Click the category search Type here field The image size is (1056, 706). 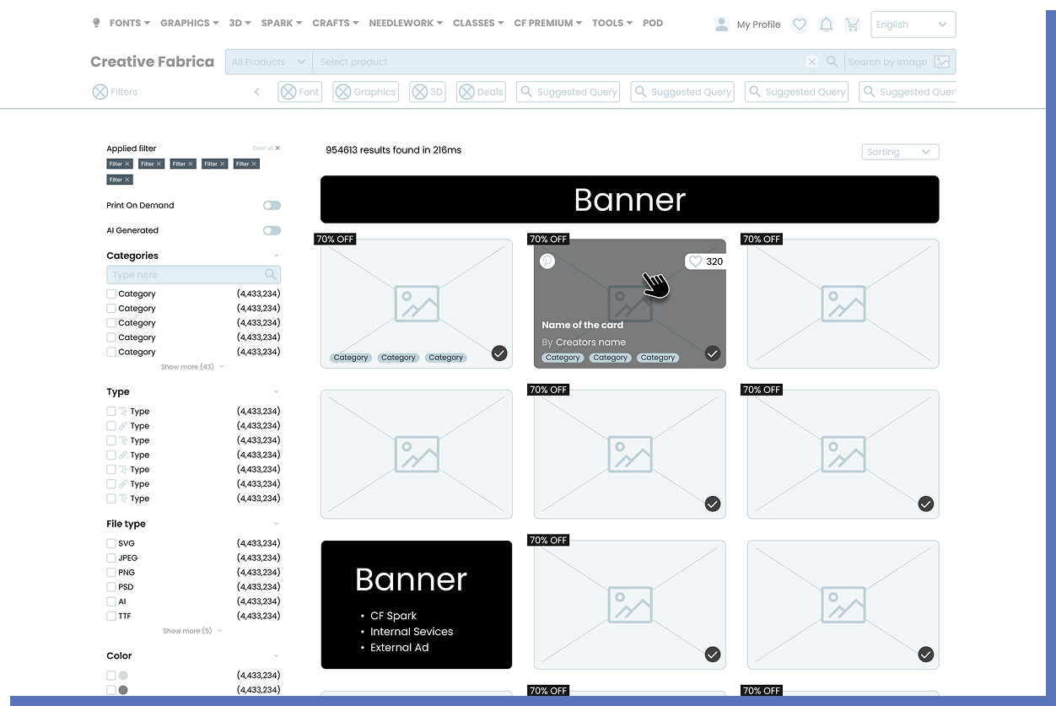point(186,274)
